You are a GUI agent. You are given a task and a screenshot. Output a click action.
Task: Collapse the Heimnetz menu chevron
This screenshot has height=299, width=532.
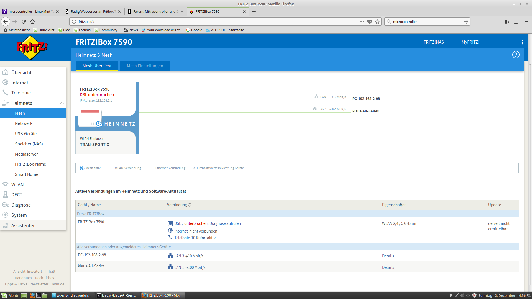[x=62, y=103]
